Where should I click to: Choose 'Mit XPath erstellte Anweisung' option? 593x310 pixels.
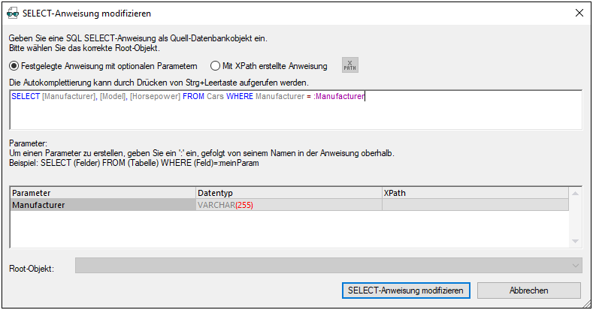click(215, 66)
